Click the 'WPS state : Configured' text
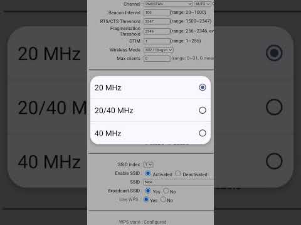The width and height of the screenshot is (301, 225). (x=143, y=222)
